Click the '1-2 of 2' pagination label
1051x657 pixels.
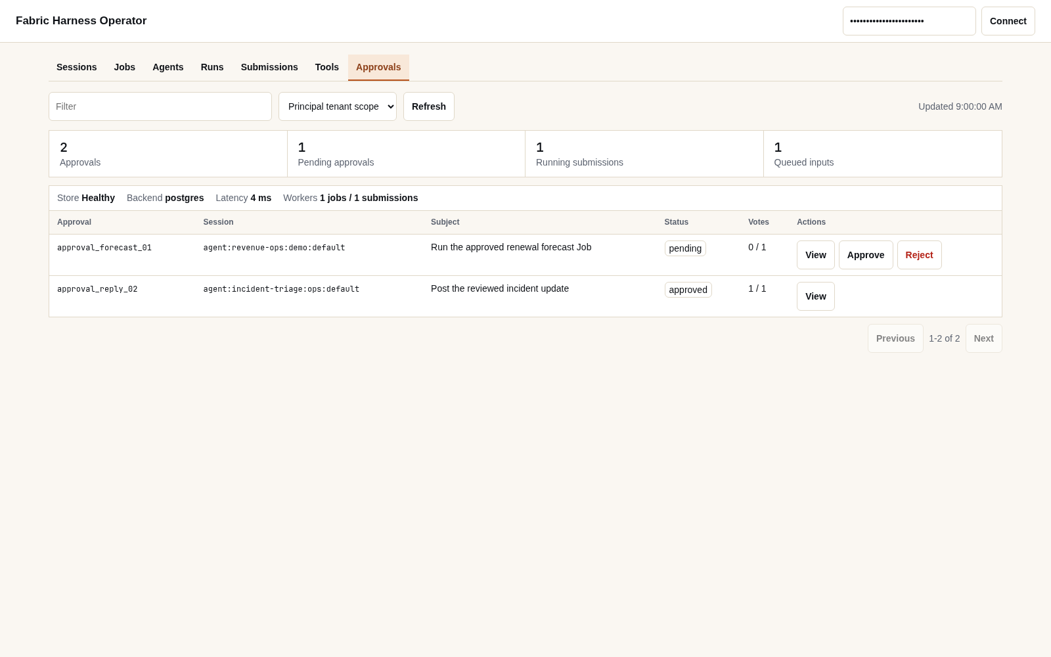click(x=945, y=338)
